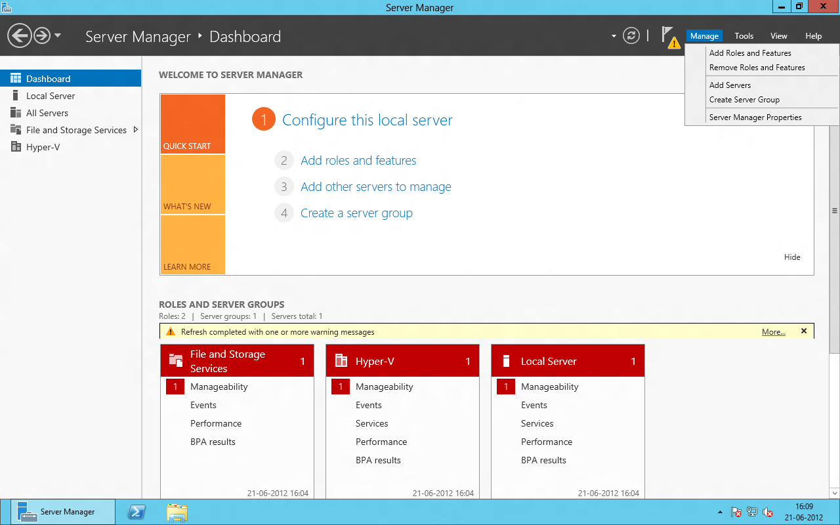
Task: Click Add roles and features link
Action: 358,161
